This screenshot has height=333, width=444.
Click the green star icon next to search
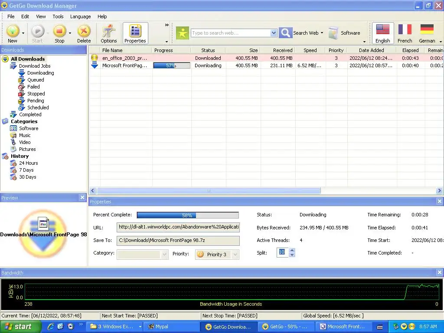point(183,33)
